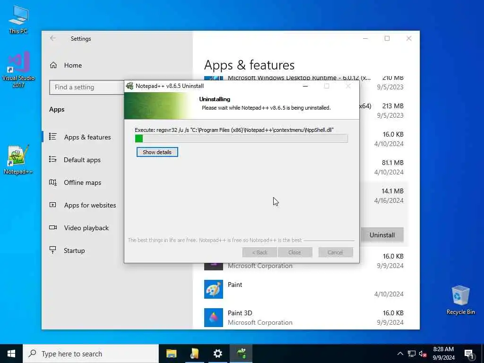Open Recycle Bin on desktop
Viewport: 484px width, 363px height.
[460, 300]
